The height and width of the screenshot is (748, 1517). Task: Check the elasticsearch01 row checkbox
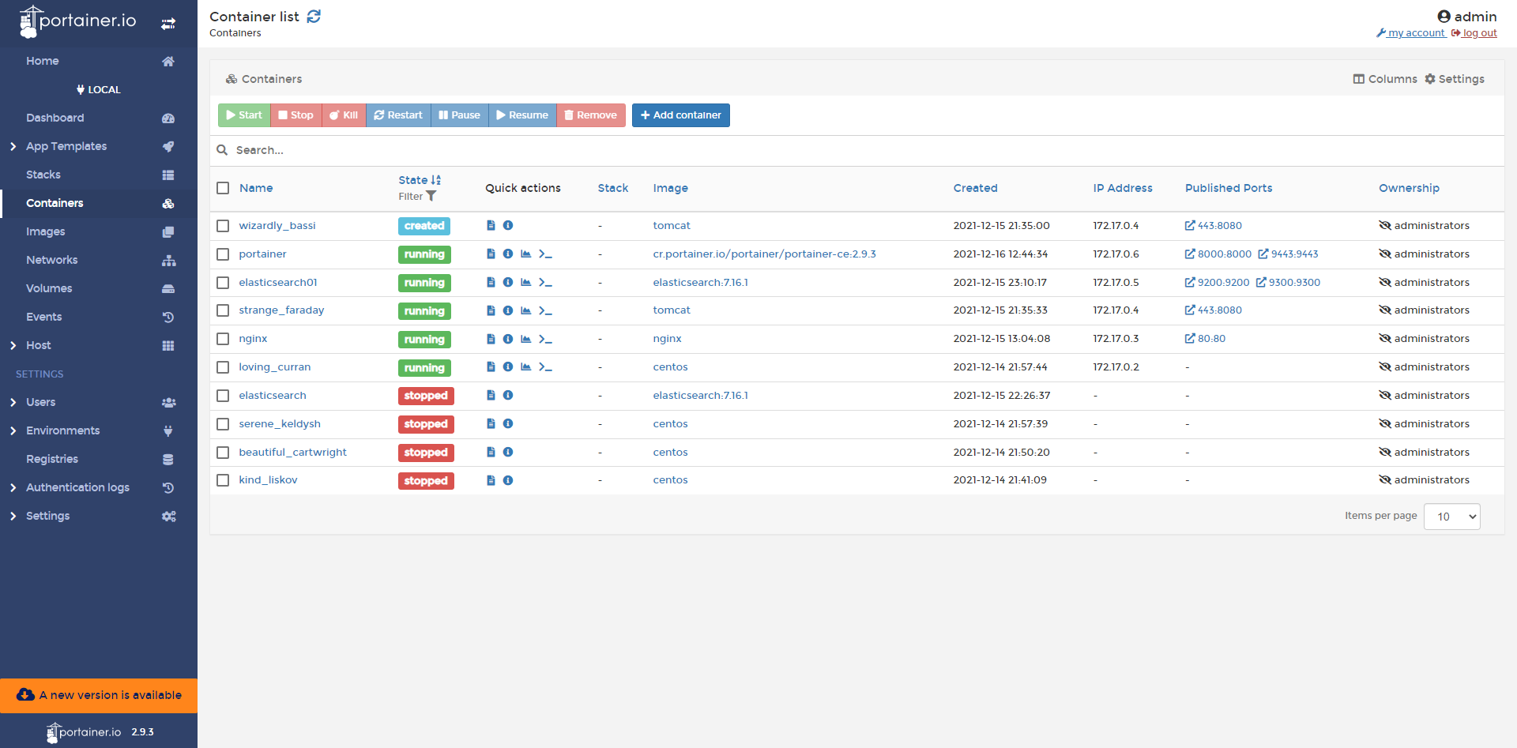pyautogui.click(x=223, y=283)
